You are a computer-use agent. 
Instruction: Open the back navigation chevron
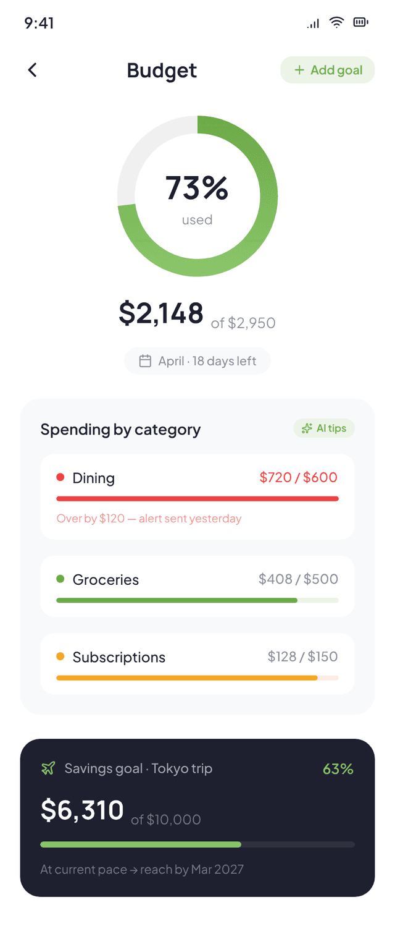click(x=32, y=70)
